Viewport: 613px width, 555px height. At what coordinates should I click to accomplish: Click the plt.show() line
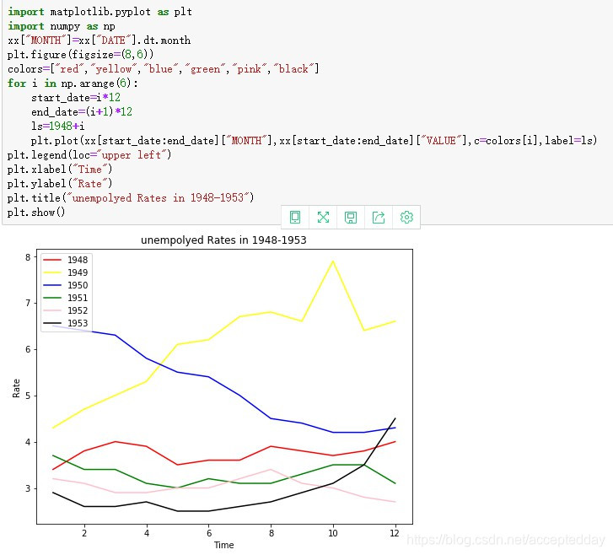click(36, 212)
